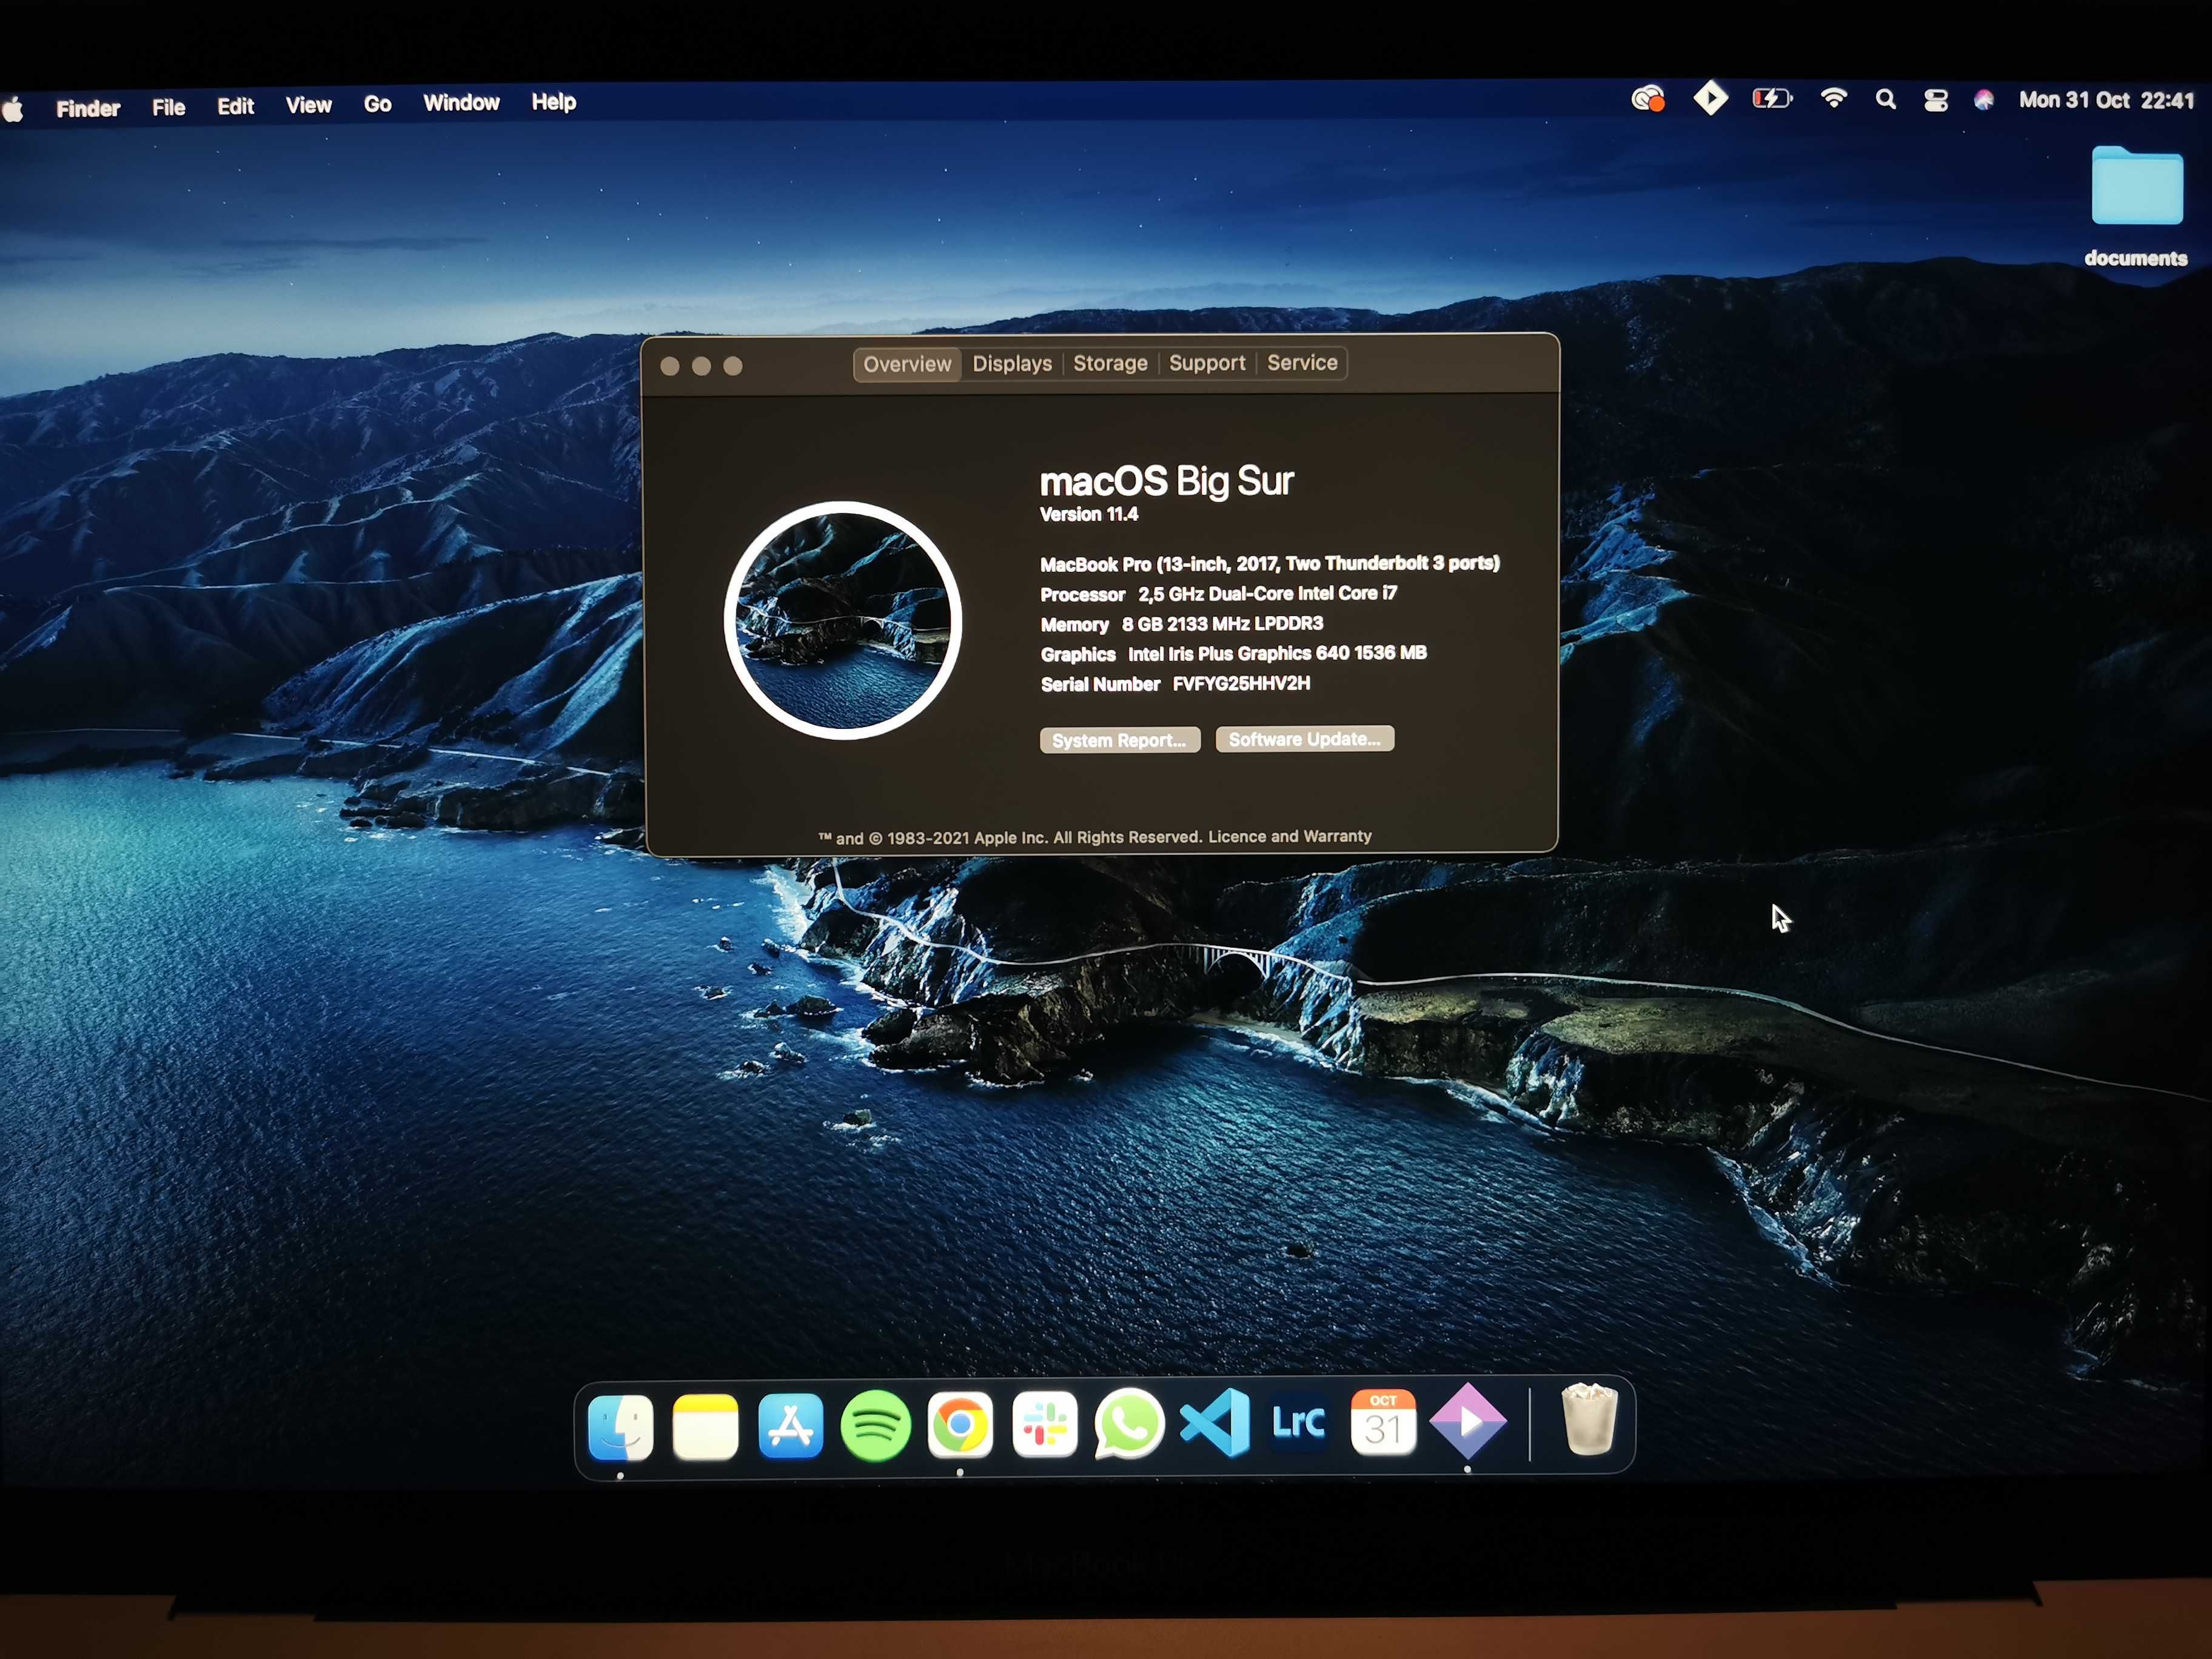This screenshot has height=1659, width=2212.
Task: Open Visual Studio Code from the Dock
Action: 1215,1423
